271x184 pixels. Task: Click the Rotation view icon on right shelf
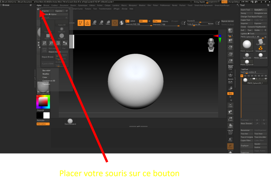tap(230, 125)
